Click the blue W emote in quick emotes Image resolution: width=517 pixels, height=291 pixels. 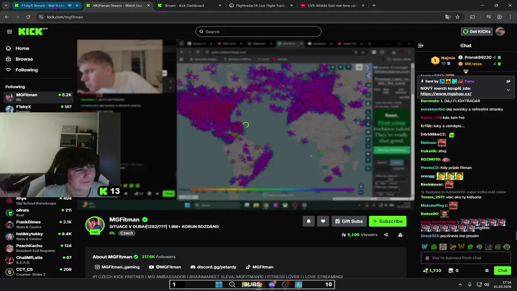[425, 247]
